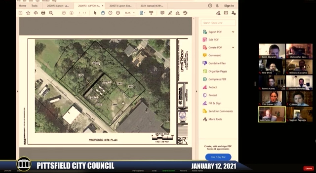The width and height of the screenshot is (316, 173).
Task: Switch to the 2021 license tab
Action: [151, 6]
